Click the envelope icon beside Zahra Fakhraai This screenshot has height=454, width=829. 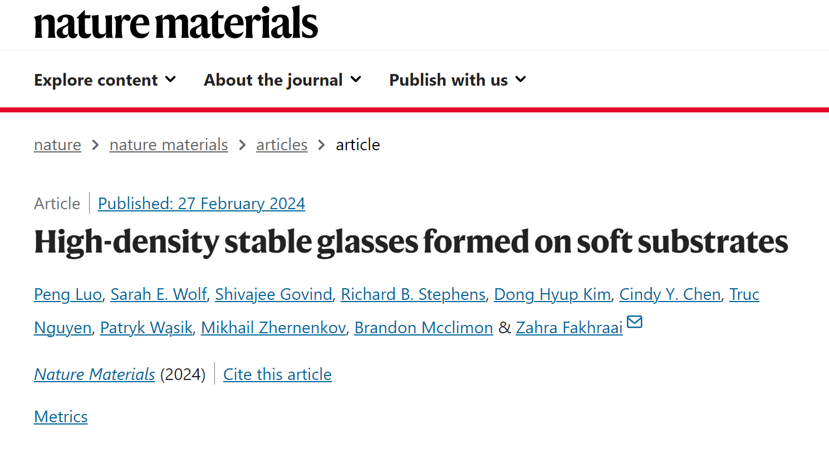[635, 322]
